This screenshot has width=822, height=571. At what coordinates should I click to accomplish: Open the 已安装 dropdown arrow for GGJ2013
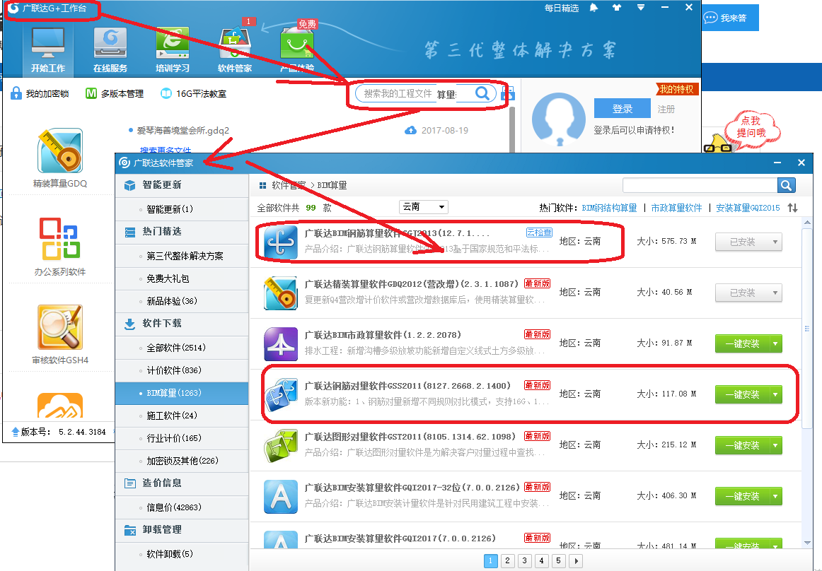[775, 242]
